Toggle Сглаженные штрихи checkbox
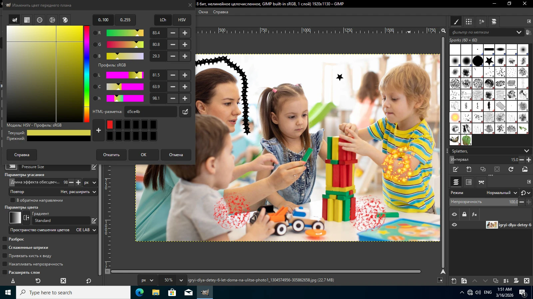 5,247
